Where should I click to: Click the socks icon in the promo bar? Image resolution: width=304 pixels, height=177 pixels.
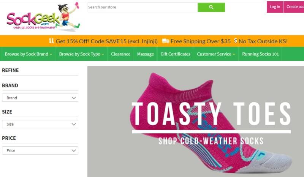click(x=51, y=41)
